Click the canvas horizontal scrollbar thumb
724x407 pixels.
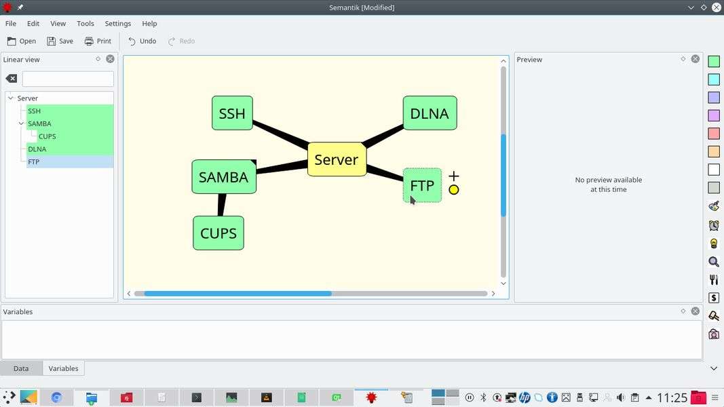pyautogui.click(x=237, y=294)
